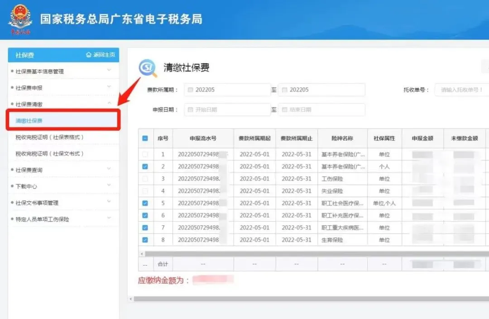
Task: Collapse the 社保费清缴 chevron
Action: click(x=109, y=103)
